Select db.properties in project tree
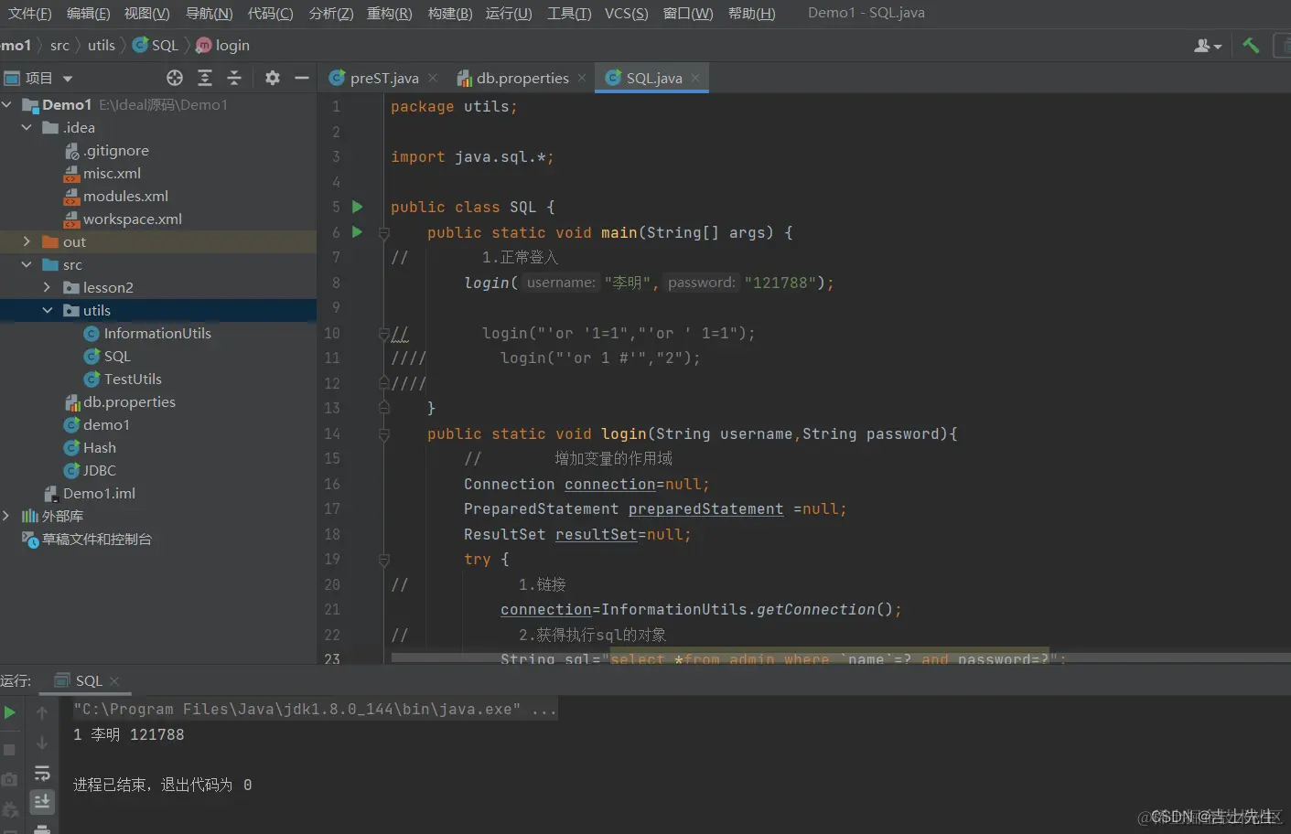The image size is (1291, 834). (x=128, y=401)
